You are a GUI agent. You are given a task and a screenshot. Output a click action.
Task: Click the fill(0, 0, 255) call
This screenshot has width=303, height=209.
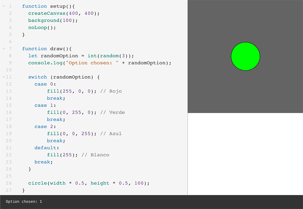click(x=72, y=134)
